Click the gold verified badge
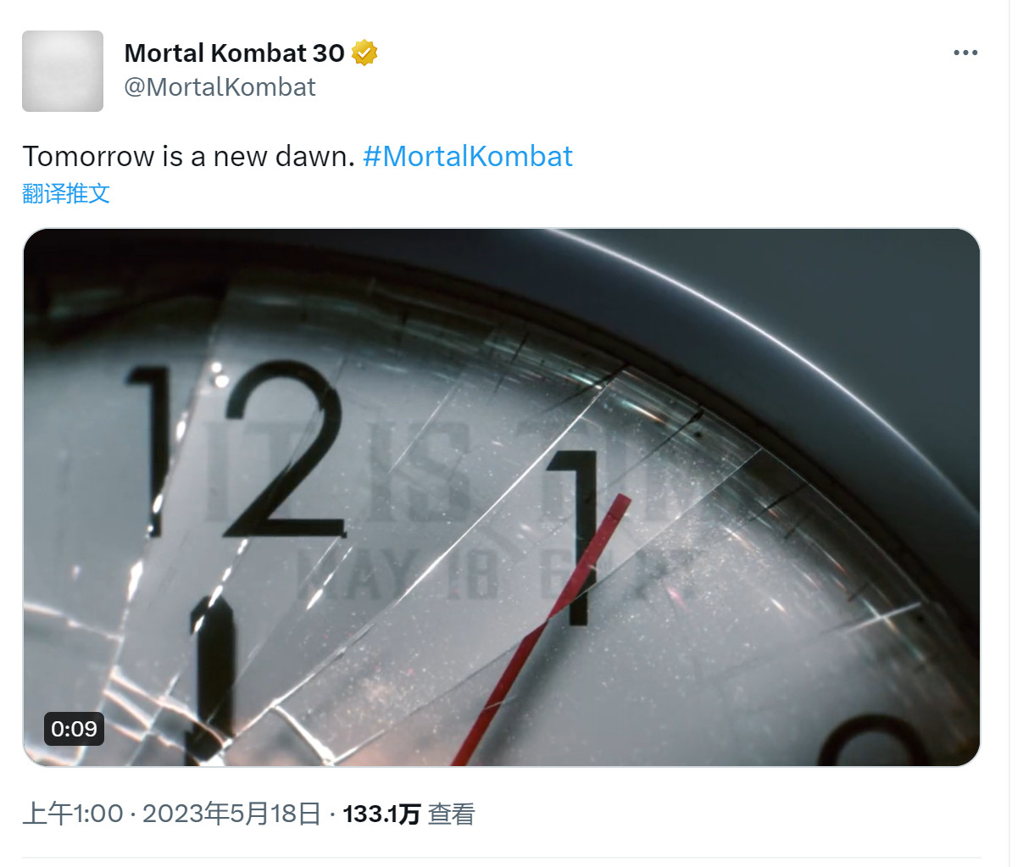This screenshot has height=867, width=1023. point(364,53)
